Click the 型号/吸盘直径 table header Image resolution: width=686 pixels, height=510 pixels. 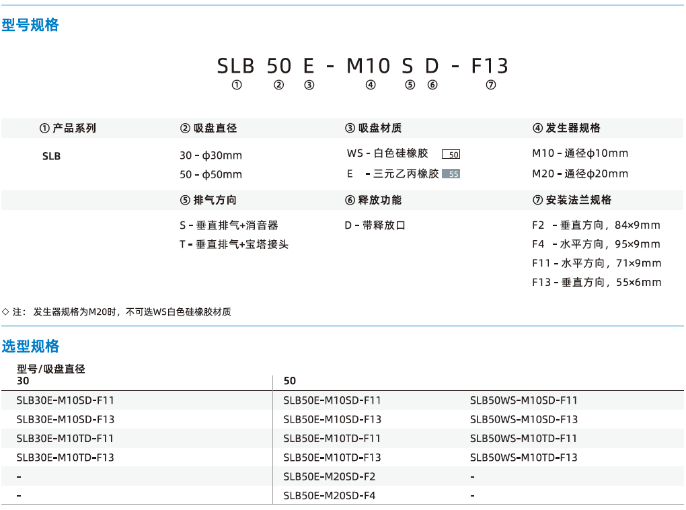[51, 369]
